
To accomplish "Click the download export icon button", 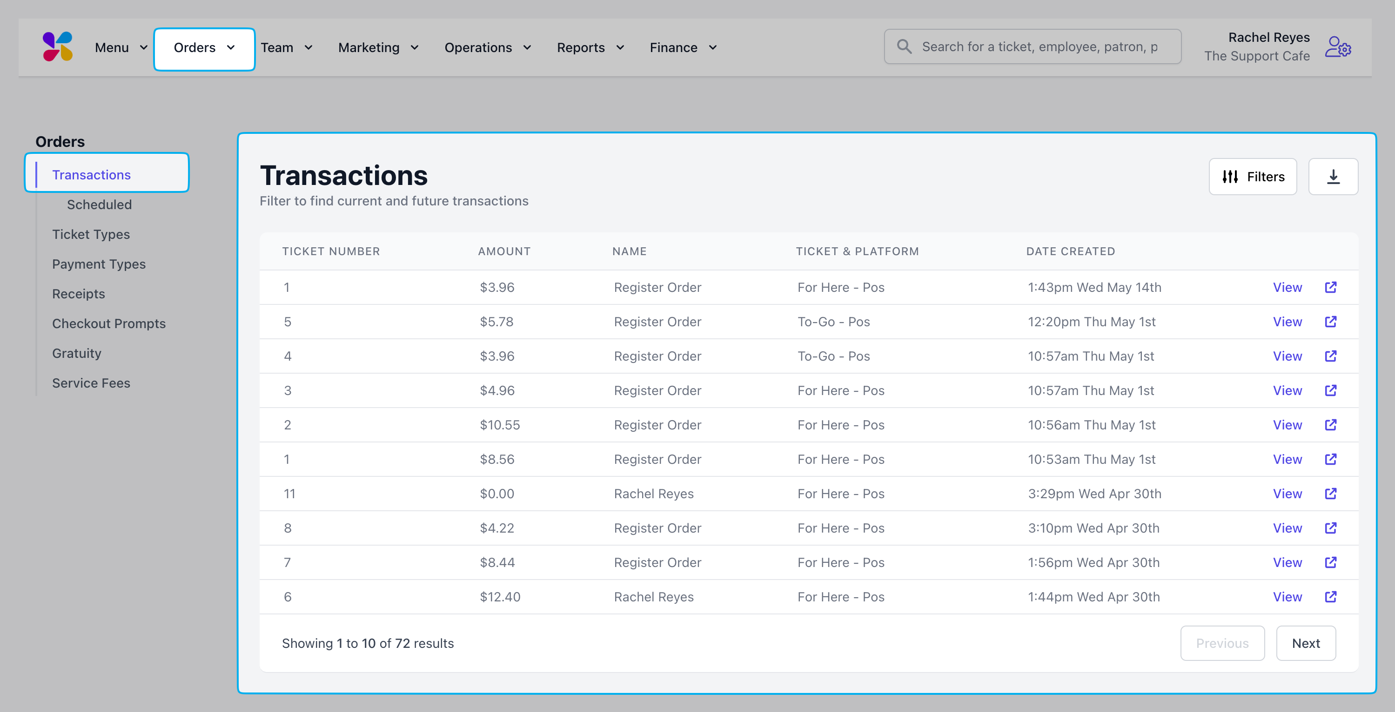I will pyautogui.click(x=1333, y=177).
